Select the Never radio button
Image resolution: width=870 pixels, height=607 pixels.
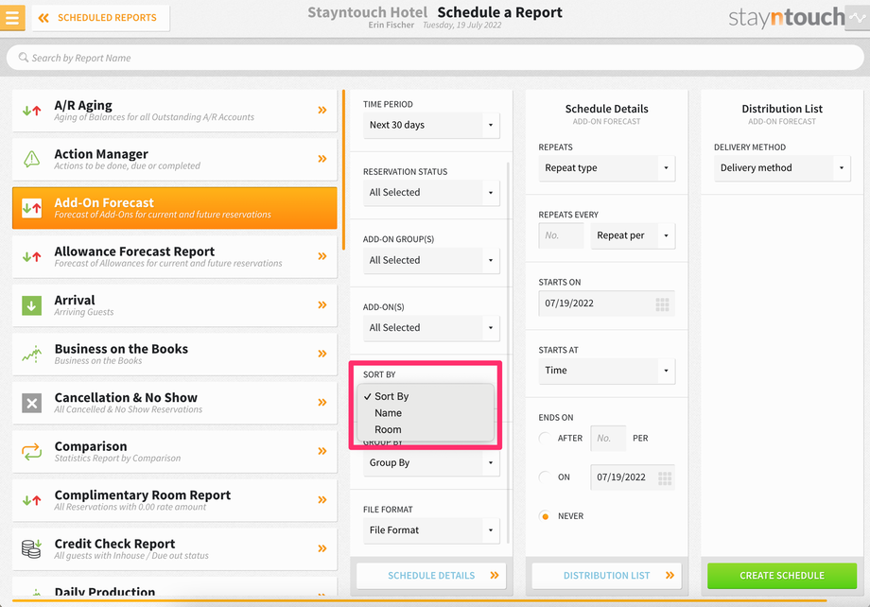545,516
